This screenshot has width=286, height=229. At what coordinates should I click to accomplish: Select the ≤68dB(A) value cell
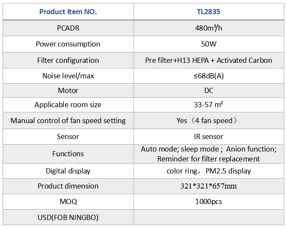click(208, 76)
